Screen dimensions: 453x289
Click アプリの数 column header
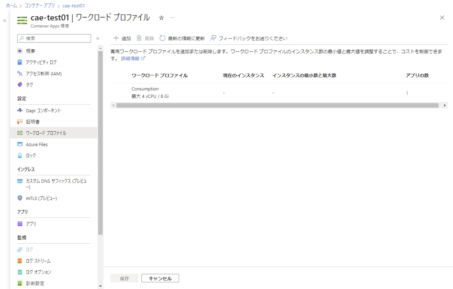pos(417,75)
